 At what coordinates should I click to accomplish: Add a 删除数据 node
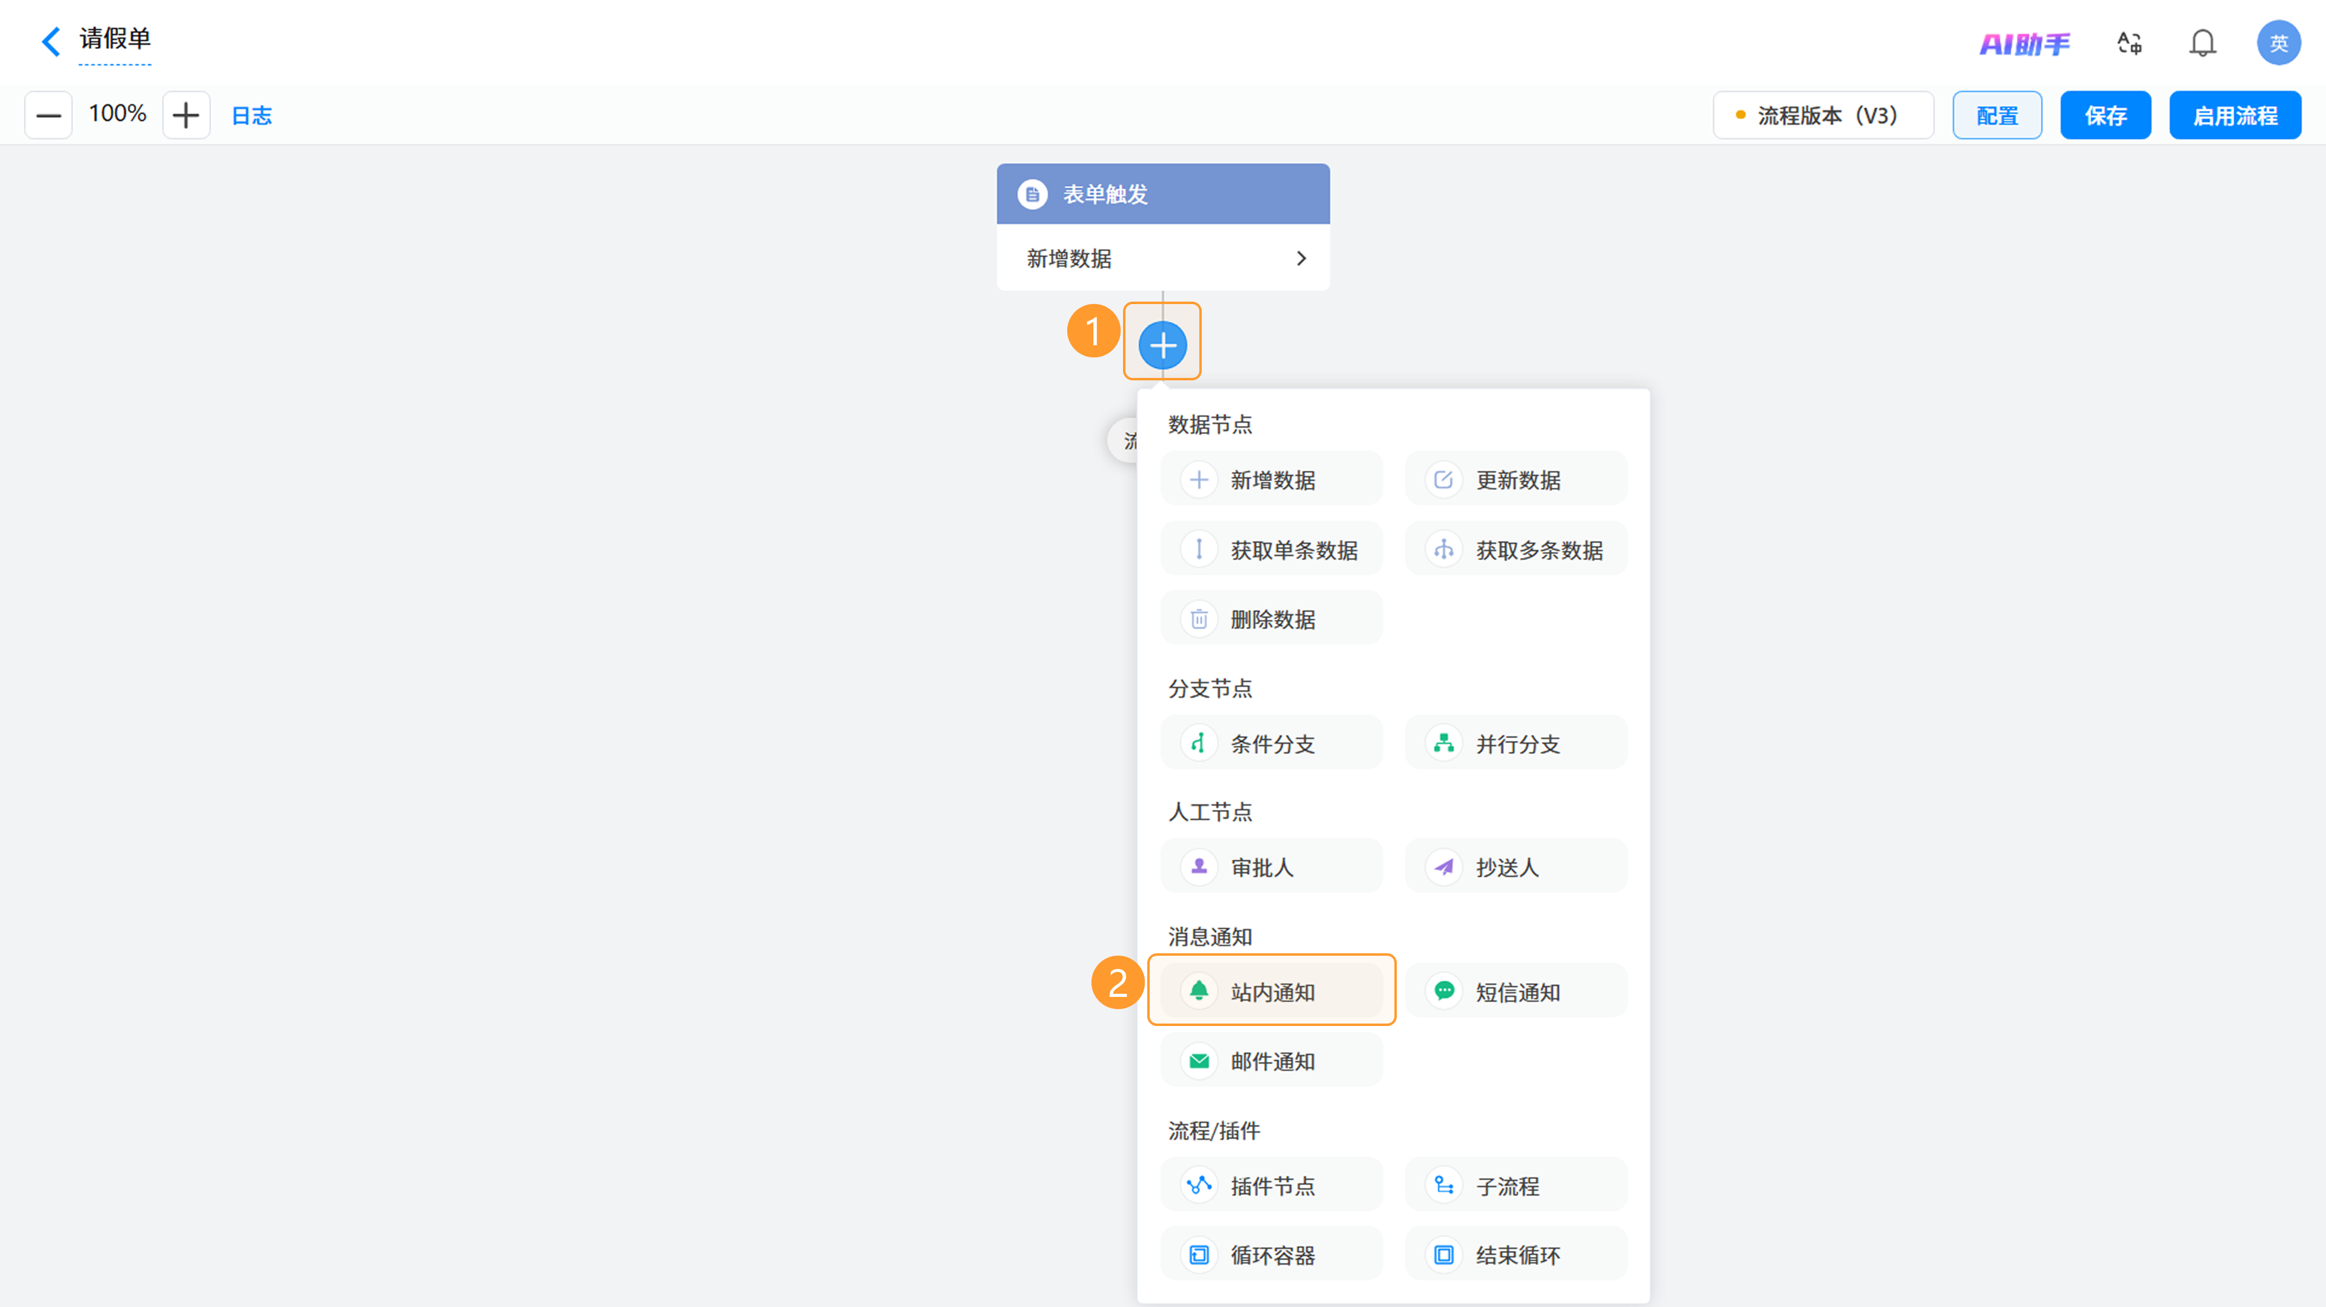click(1271, 618)
